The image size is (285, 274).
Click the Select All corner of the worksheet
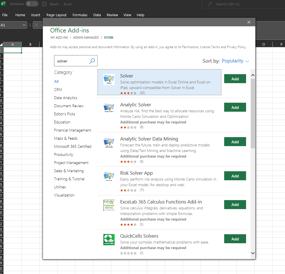(1, 44)
